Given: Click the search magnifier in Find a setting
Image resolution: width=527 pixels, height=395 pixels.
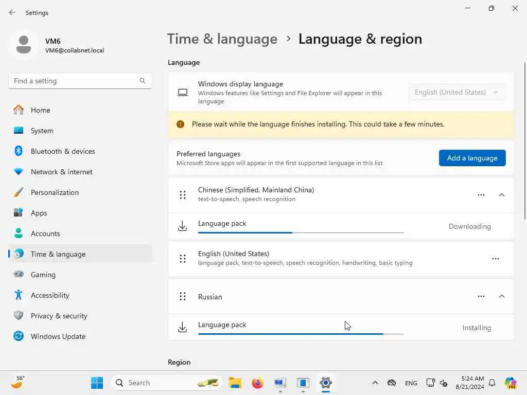Looking at the screenshot, I should tap(143, 81).
